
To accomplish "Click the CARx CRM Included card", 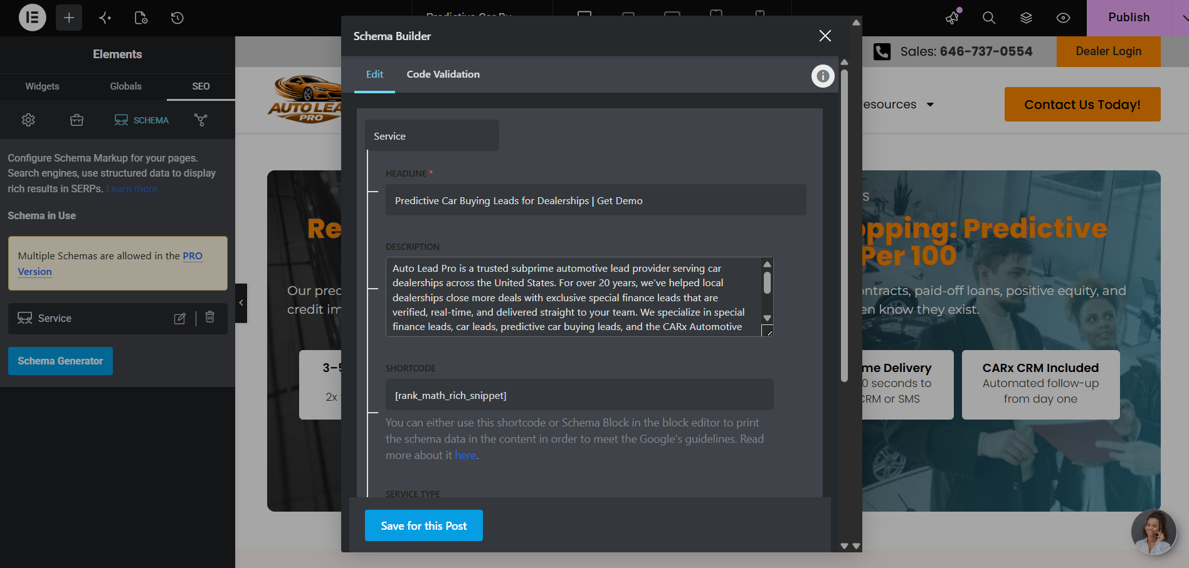I will pos(1040,384).
